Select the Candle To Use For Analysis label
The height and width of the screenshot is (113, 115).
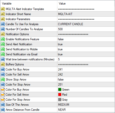pos(22,24)
